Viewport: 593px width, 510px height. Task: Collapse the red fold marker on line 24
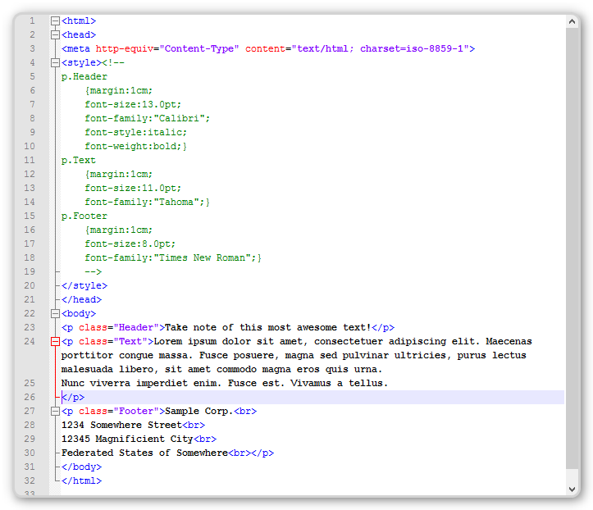click(55, 341)
